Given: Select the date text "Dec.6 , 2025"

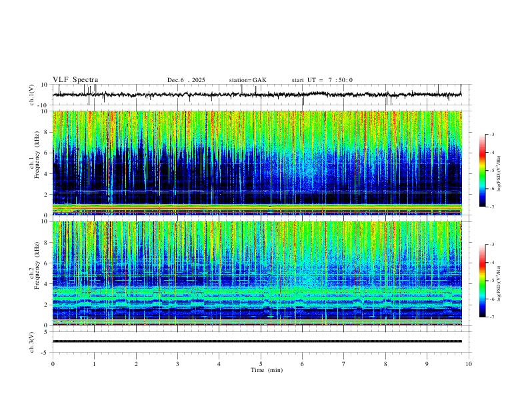Looking at the screenshot, I should pos(186,80).
